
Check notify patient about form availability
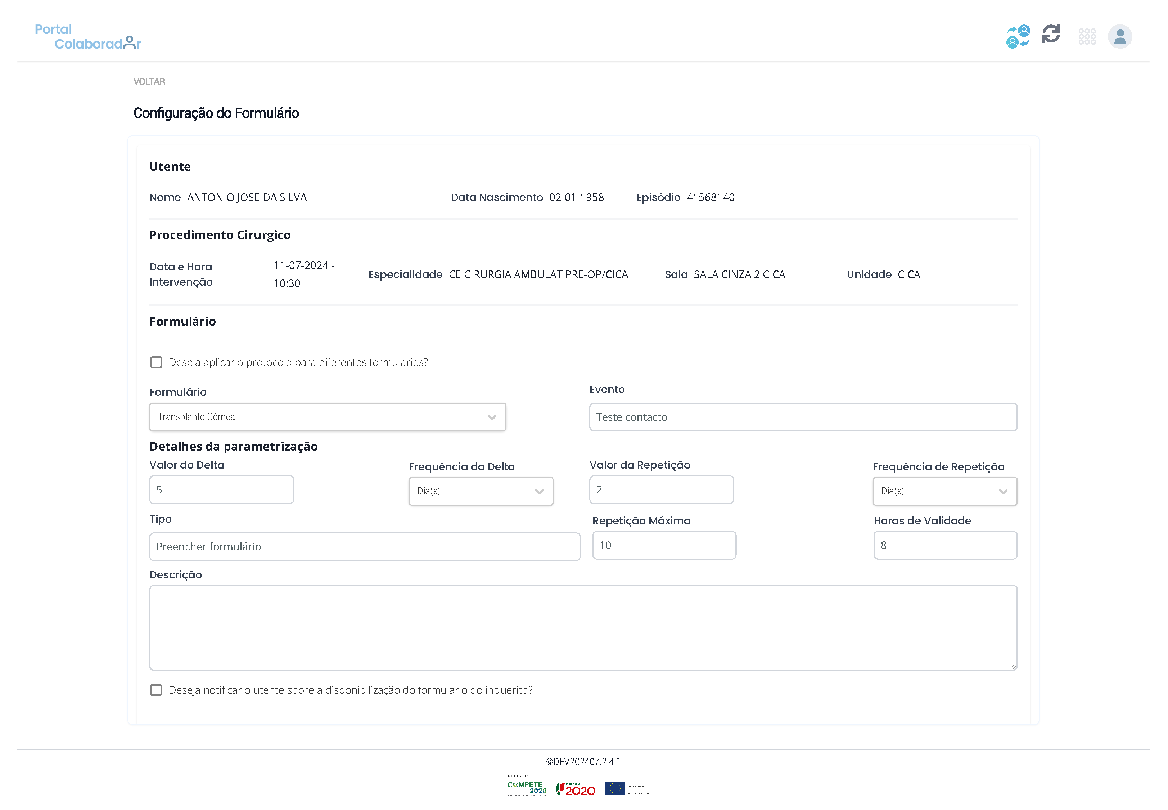pyautogui.click(x=156, y=690)
